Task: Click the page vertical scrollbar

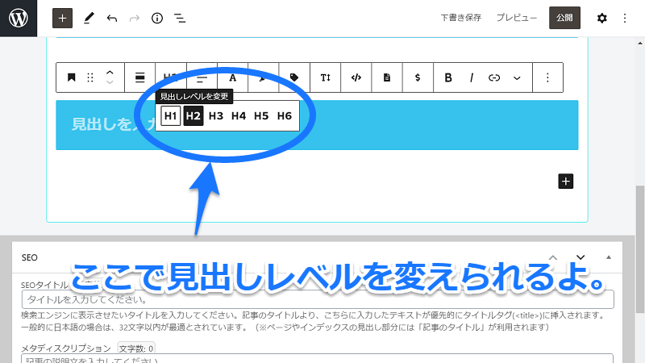Action: point(639,242)
